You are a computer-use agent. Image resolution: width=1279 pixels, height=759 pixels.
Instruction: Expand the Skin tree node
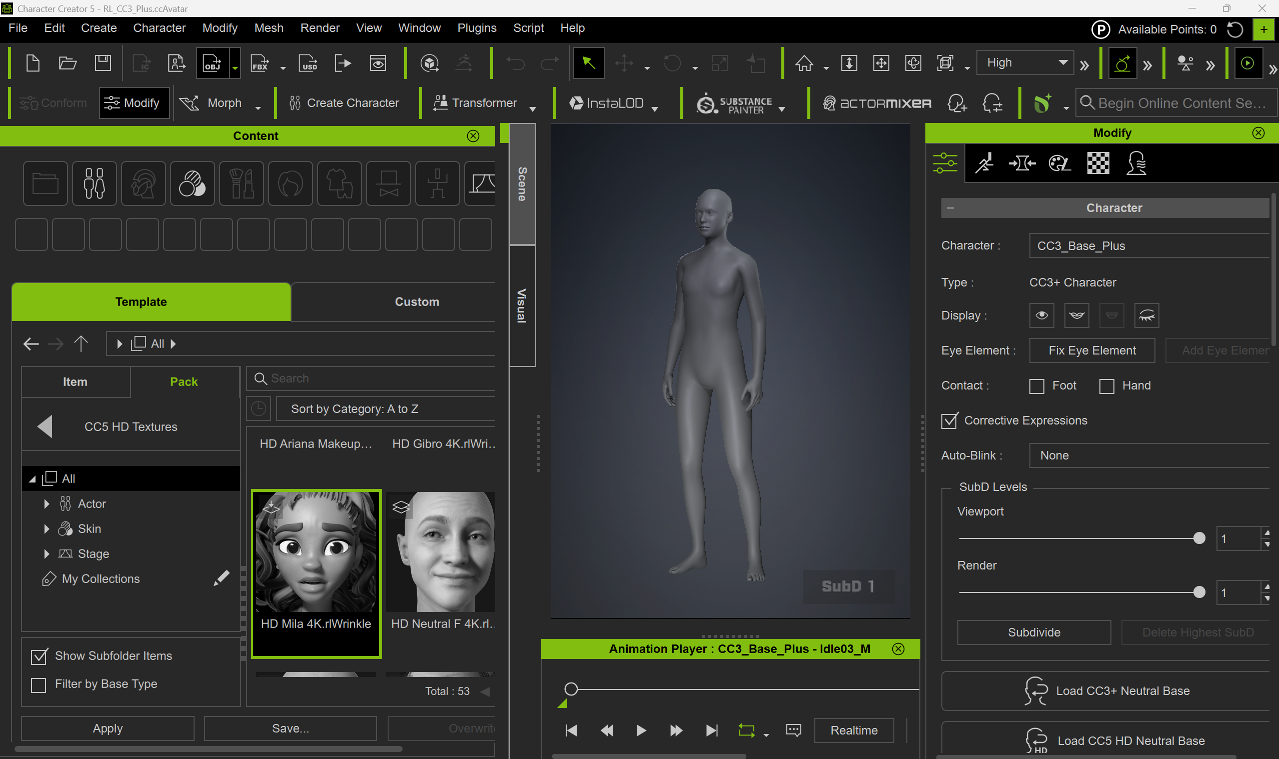(47, 529)
